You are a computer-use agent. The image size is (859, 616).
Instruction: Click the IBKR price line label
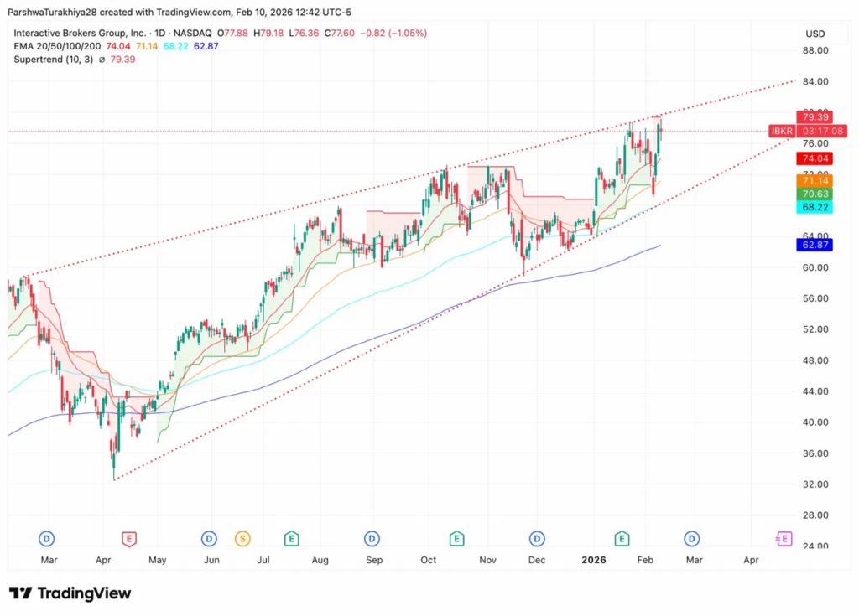[782, 131]
